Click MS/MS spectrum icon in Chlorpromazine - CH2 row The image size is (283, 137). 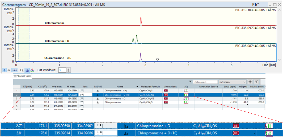[98, 91]
